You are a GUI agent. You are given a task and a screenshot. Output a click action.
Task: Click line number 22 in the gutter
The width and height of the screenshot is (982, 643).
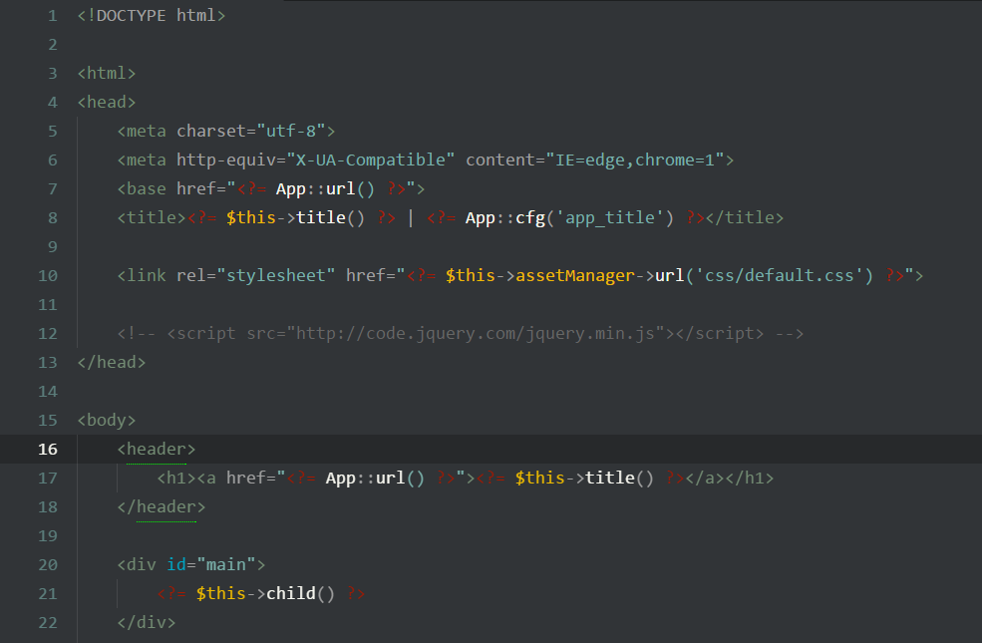coord(48,623)
